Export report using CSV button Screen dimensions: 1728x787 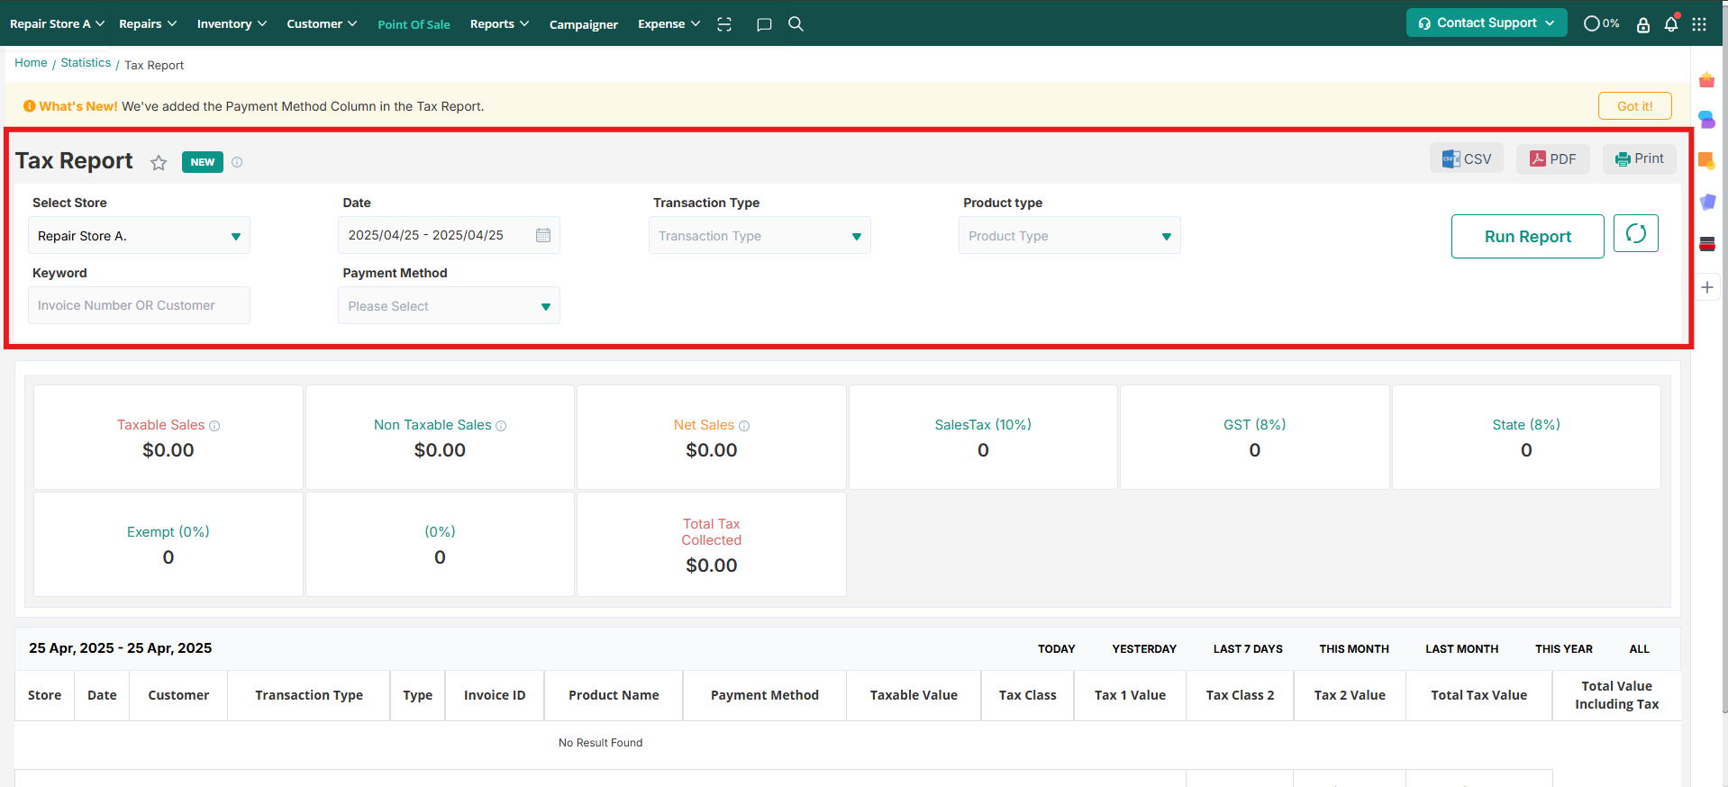point(1467,159)
